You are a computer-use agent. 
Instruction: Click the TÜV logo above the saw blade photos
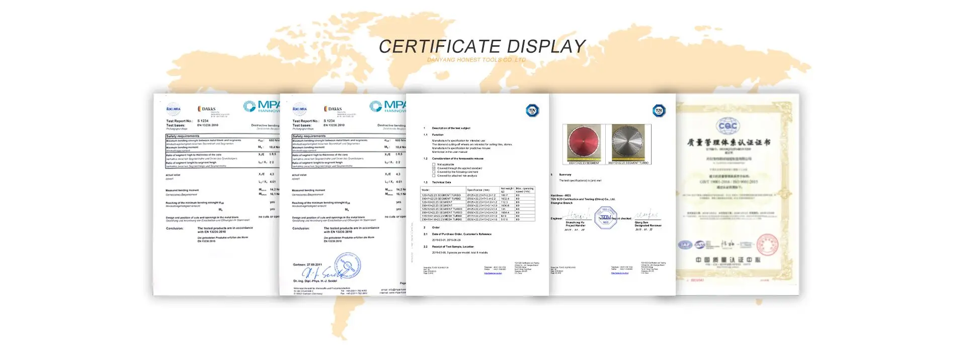click(x=659, y=111)
